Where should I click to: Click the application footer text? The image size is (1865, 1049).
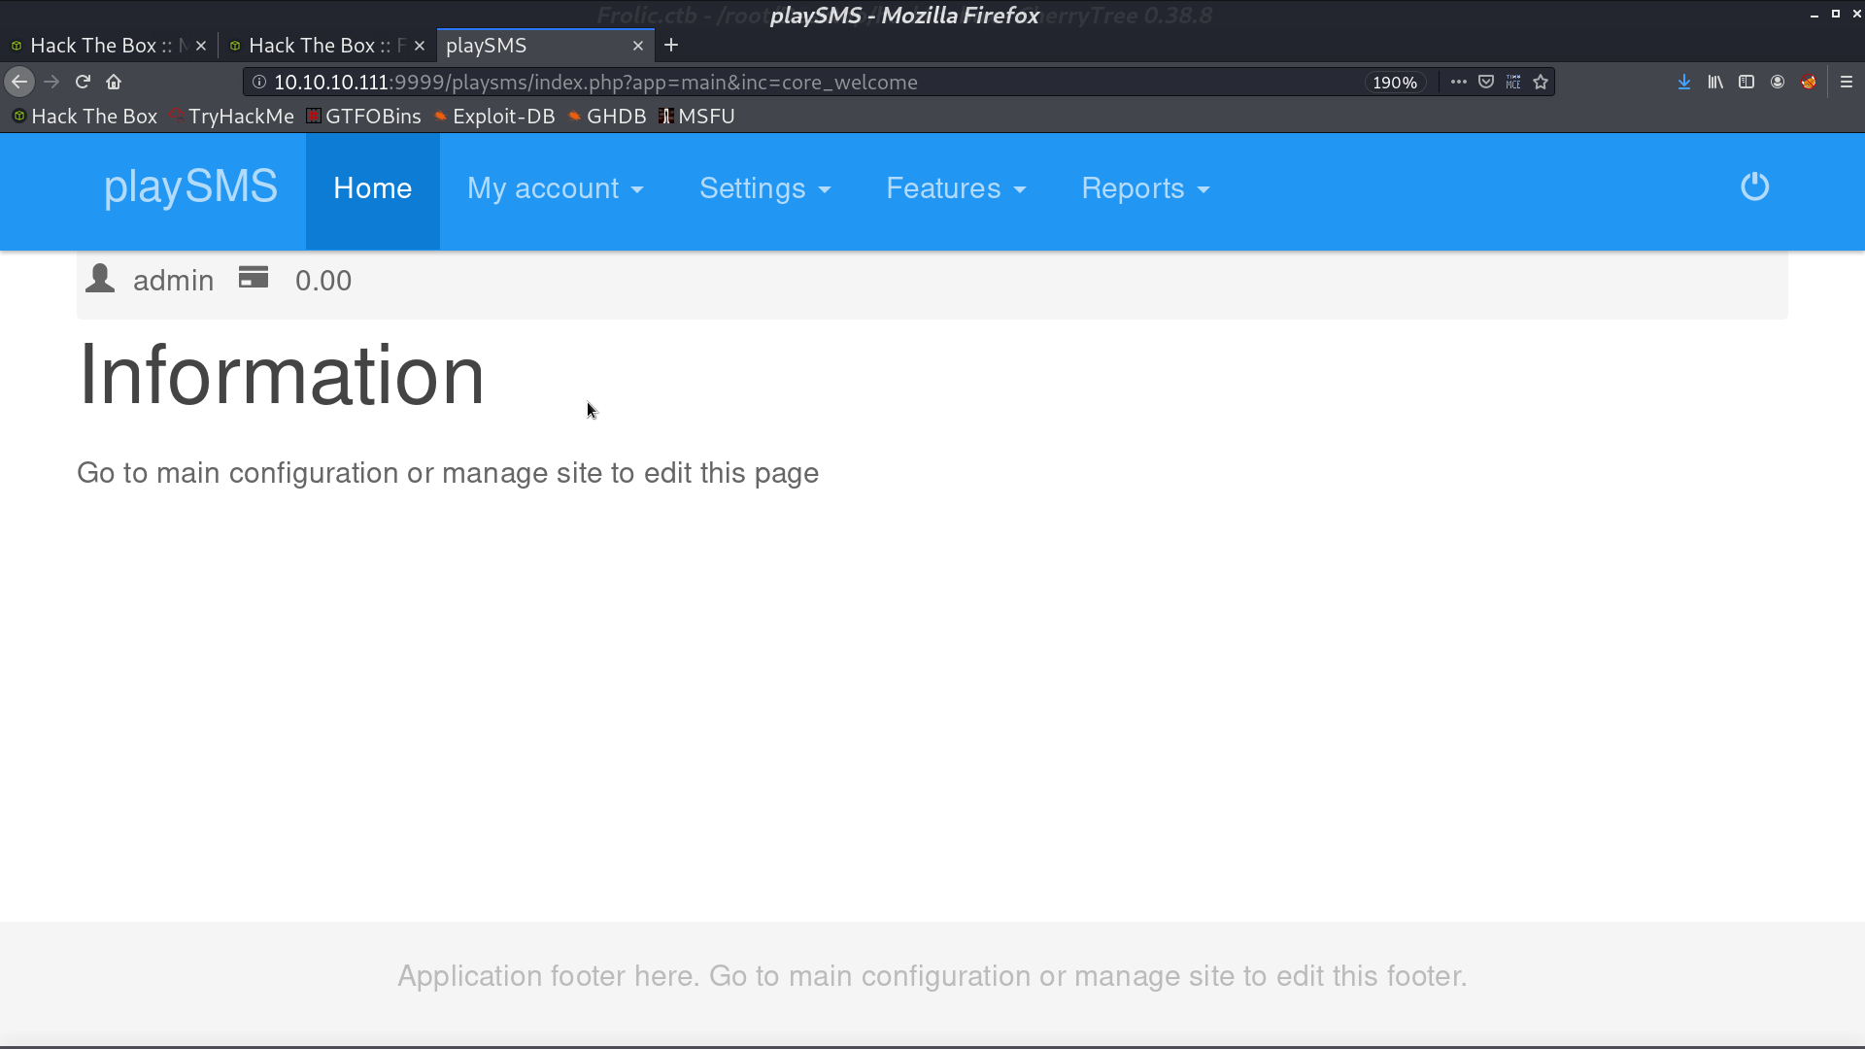point(932,976)
